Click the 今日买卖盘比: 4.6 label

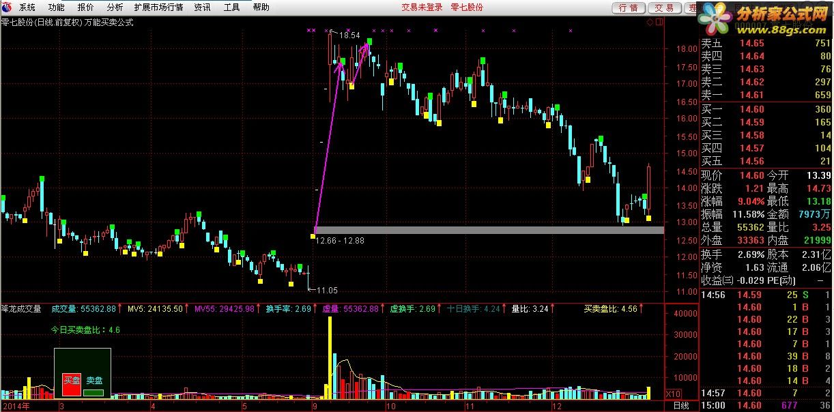coord(86,330)
